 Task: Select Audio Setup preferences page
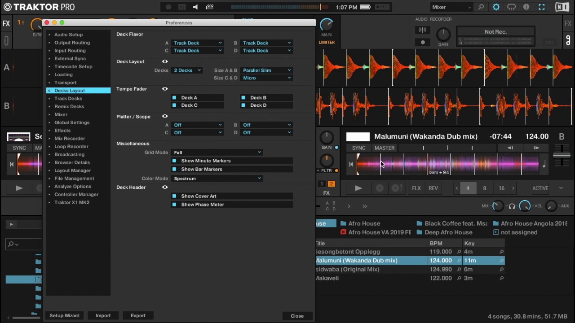(x=69, y=35)
